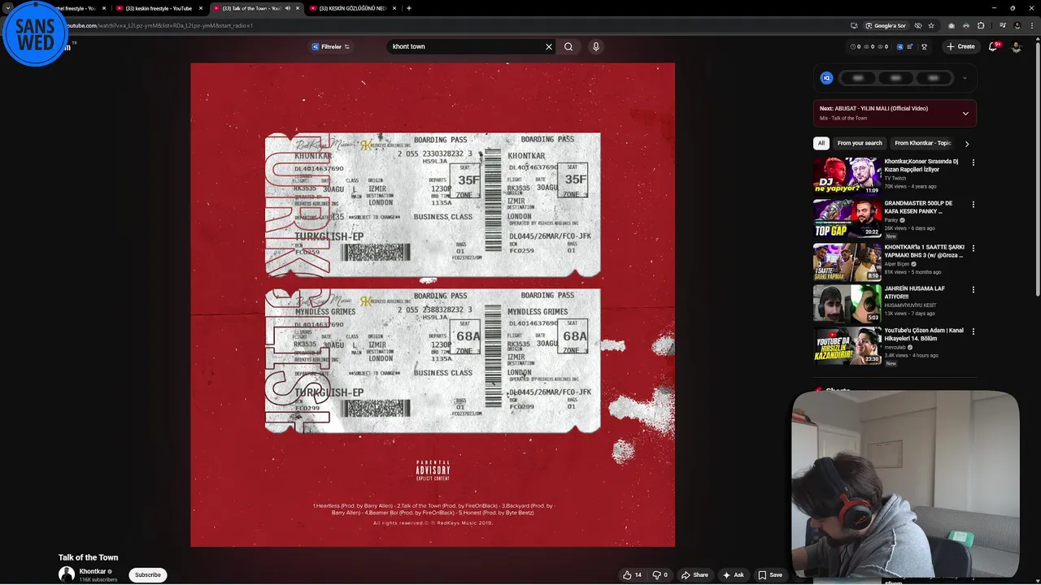Expand the IQ widget with its chevron
Viewport: 1041px width, 585px height.
(x=965, y=78)
